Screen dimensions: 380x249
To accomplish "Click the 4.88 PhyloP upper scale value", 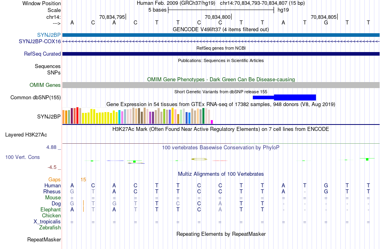I will [51, 147].
